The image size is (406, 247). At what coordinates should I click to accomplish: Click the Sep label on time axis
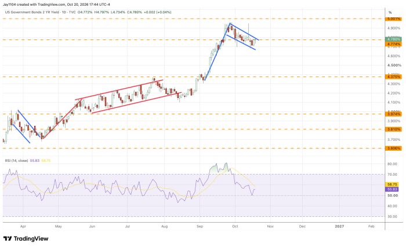200,227
